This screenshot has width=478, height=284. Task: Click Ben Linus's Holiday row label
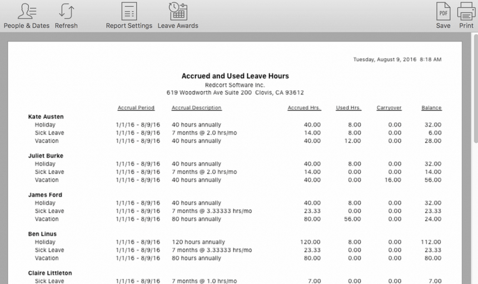click(45, 242)
